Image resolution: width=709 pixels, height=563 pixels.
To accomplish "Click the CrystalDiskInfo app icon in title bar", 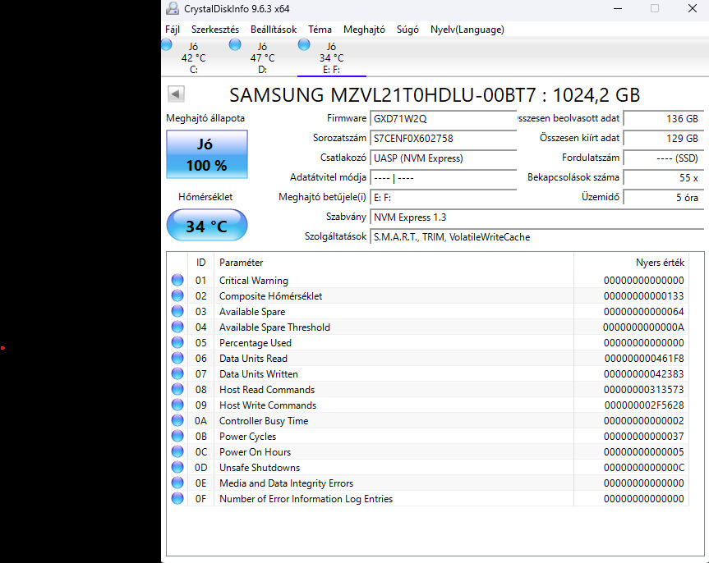I will pos(173,8).
